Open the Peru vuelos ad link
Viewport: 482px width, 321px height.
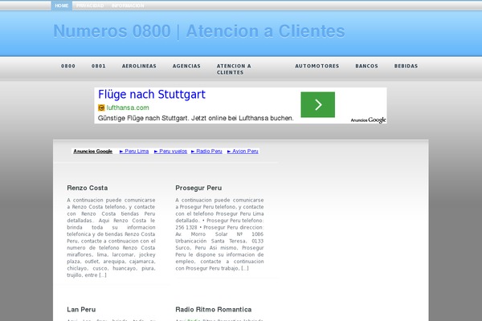point(170,151)
